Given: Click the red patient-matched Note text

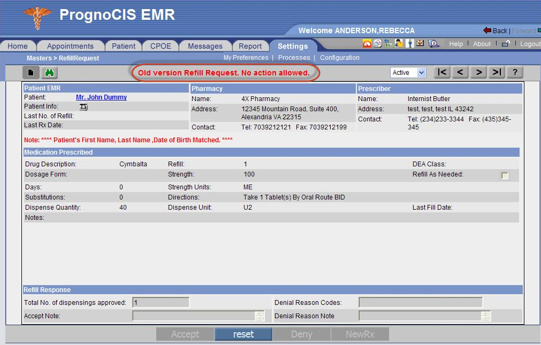Looking at the screenshot, I should 128,140.
